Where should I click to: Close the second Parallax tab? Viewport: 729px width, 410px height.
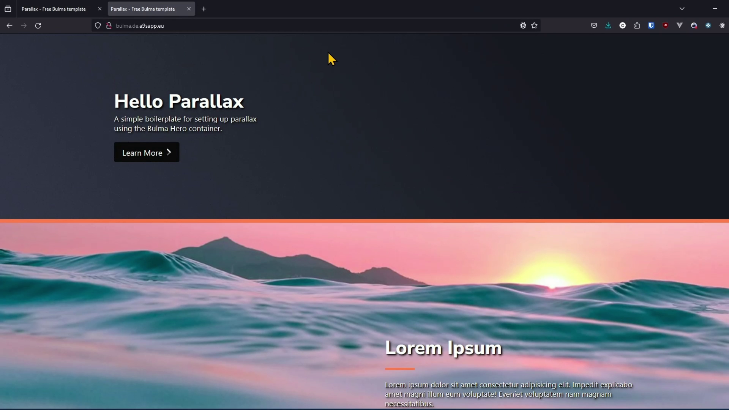[189, 9]
